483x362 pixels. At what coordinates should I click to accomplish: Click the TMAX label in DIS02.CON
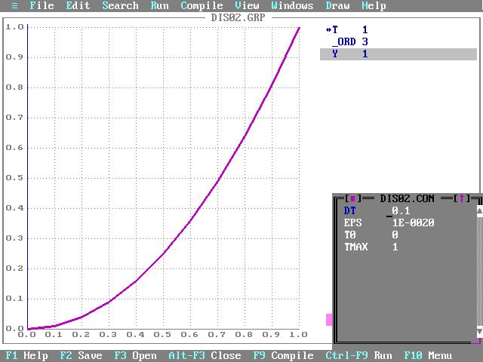click(356, 247)
